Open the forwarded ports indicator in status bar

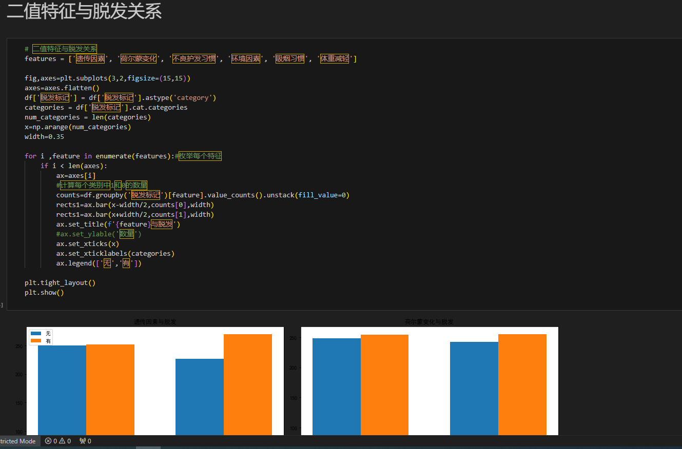coord(85,441)
